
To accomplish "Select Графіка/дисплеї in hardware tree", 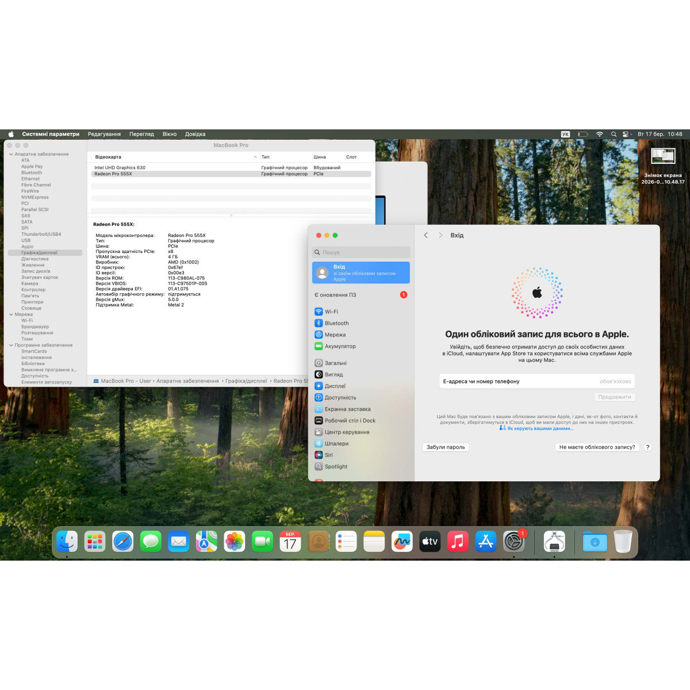I will [x=45, y=252].
